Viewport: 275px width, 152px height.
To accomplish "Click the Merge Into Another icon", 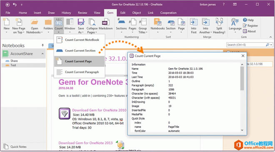I will (x=205, y=22).
